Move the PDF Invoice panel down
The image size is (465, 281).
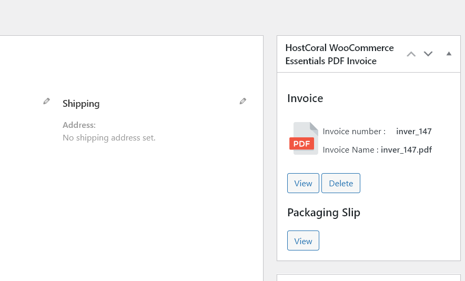click(x=428, y=54)
